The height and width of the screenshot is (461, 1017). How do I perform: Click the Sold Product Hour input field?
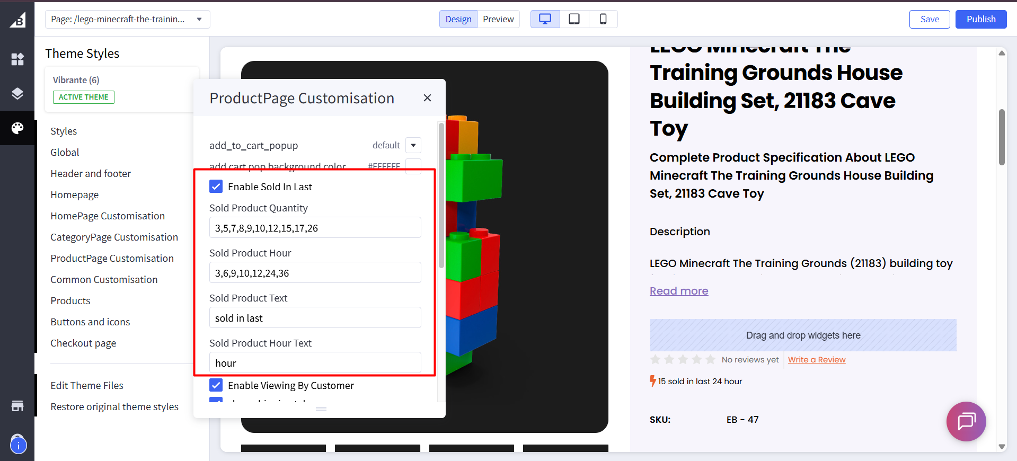click(x=315, y=273)
